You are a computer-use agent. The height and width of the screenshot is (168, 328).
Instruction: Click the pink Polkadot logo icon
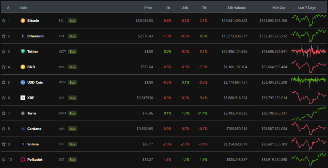point(23,159)
